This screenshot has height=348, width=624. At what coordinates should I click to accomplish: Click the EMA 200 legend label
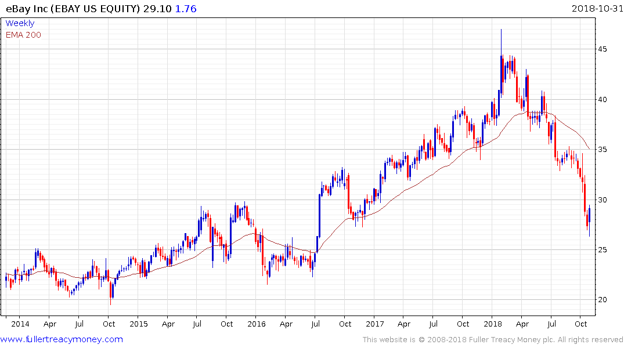point(23,35)
